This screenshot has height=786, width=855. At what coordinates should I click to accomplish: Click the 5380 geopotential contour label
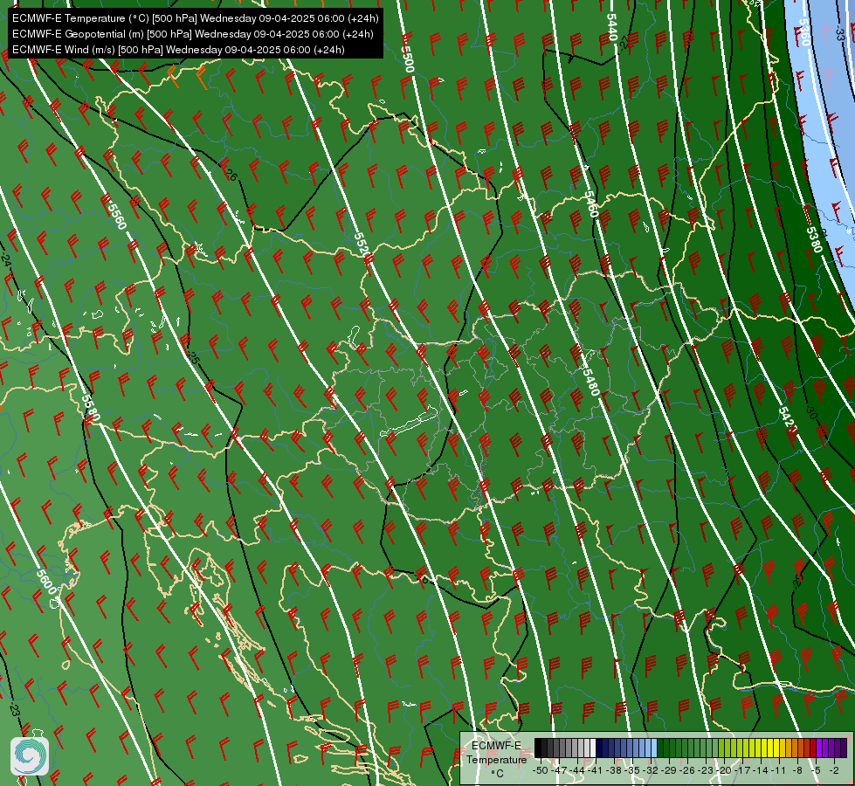(814, 239)
